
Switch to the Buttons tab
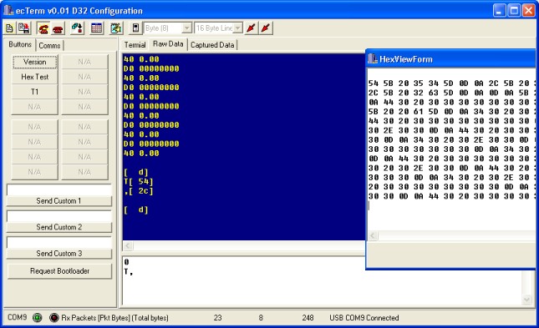[x=20, y=44]
